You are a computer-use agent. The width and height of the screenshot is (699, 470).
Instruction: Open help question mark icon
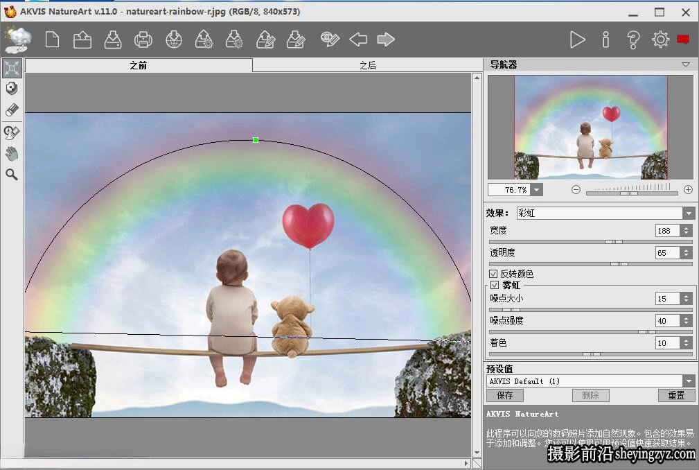point(633,40)
